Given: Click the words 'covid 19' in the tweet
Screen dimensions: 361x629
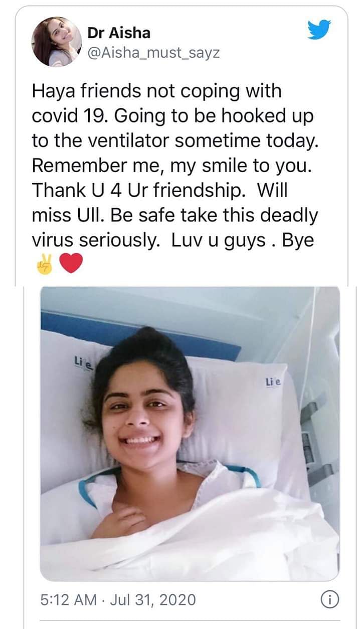Looking at the screenshot, I should coord(70,116).
